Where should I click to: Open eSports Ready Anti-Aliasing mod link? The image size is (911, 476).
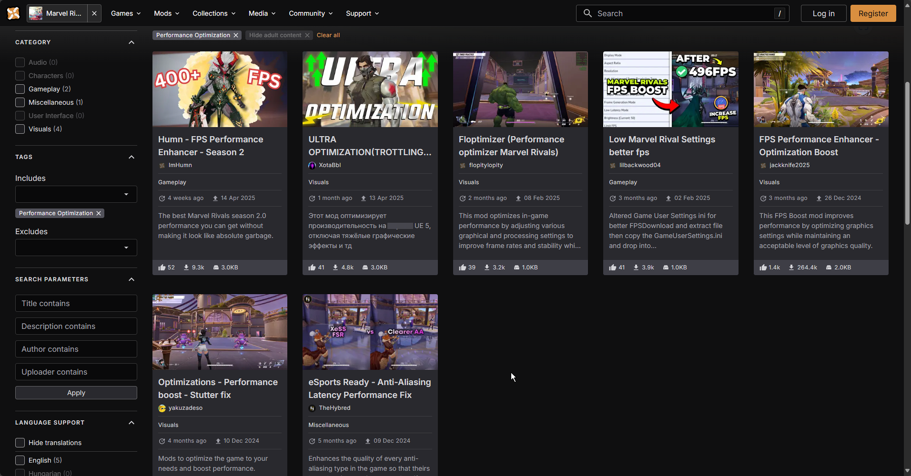(x=369, y=388)
